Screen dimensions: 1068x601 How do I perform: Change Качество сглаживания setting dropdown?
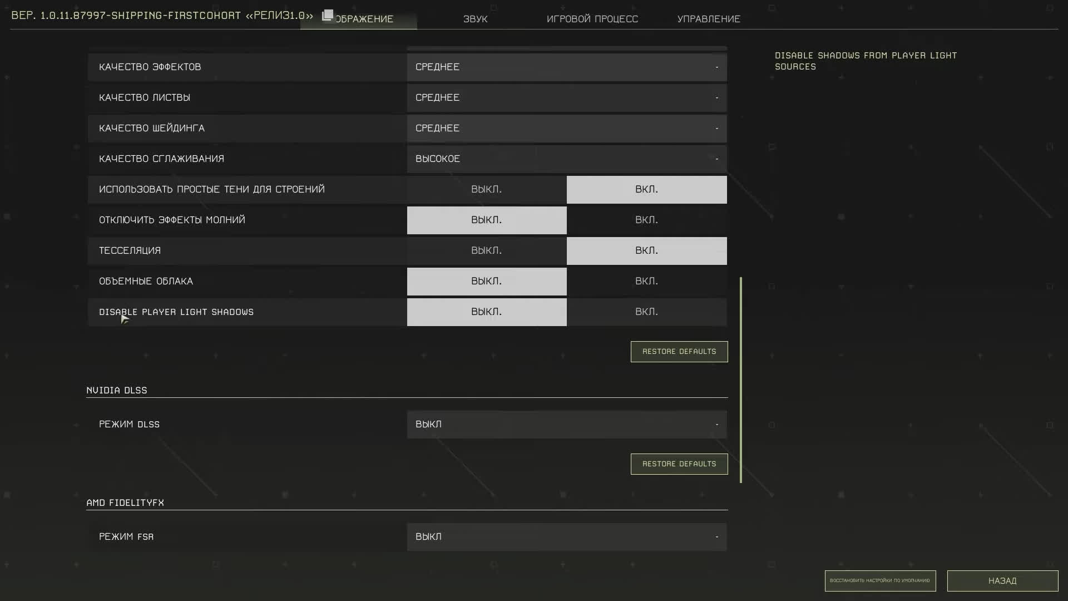click(x=566, y=159)
